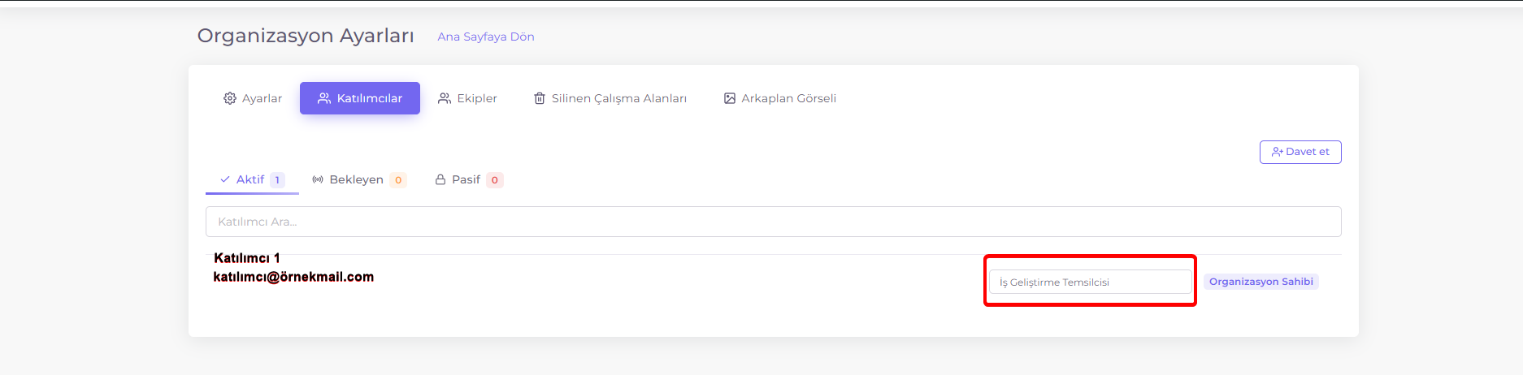1523x375 pixels.
Task: Open the Ayarlar tab
Action: pyautogui.click(x=253, y=98)
